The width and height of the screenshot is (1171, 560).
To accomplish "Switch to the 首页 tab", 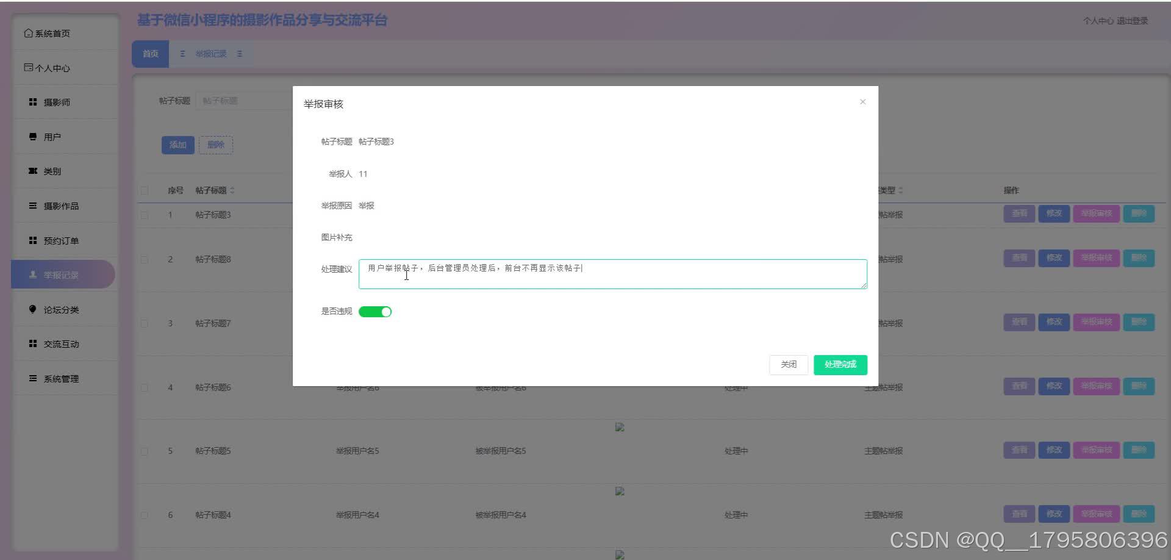I will point(149,54).
